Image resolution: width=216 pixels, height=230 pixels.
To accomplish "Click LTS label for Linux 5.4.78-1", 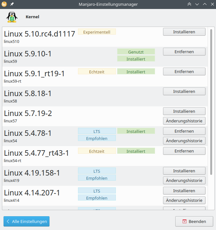I will pyautogui.click(x=97, y=131).
